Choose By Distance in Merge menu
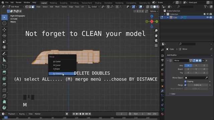 (x=62, y=74)
